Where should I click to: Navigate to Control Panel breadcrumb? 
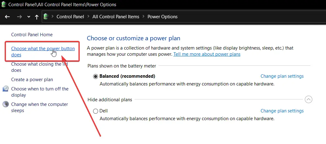70,16
